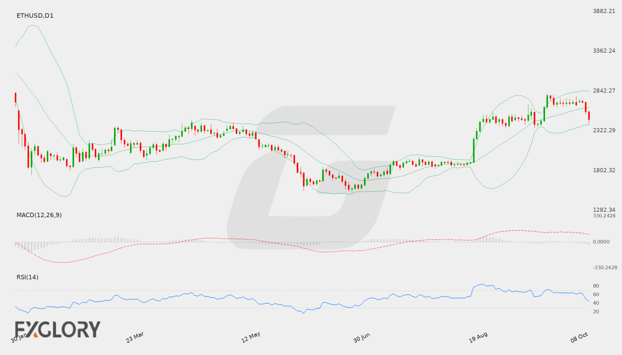The image size is (622, 355).
Task: Click the 330.2428 MACD scale value
Action: tap(604, 216)
